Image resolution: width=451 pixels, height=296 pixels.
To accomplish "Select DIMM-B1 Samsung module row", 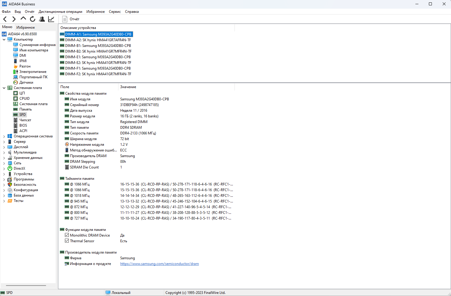I will [95, 46].
